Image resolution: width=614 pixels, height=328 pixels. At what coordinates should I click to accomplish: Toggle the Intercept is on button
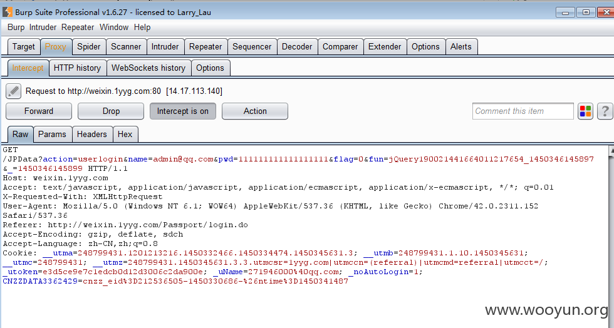pos(183,111)
